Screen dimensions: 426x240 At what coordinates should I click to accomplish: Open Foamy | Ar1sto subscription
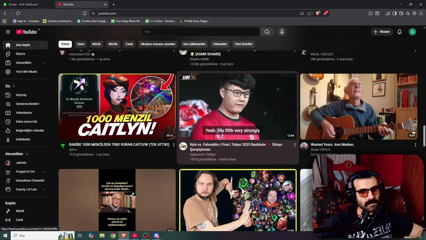pyautogui.click(x=25, y=189)
